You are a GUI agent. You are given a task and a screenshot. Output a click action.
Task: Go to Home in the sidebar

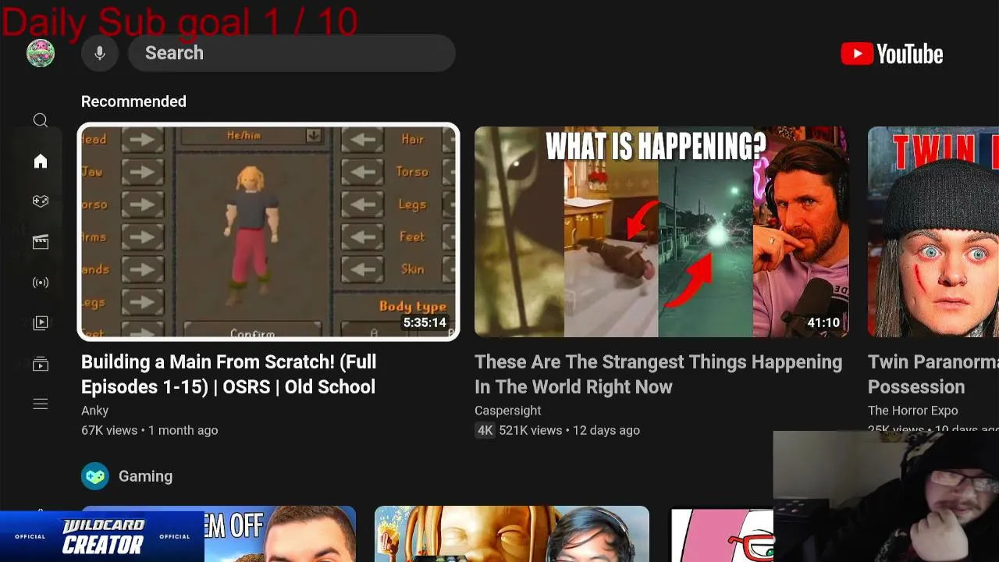[41, 161]
